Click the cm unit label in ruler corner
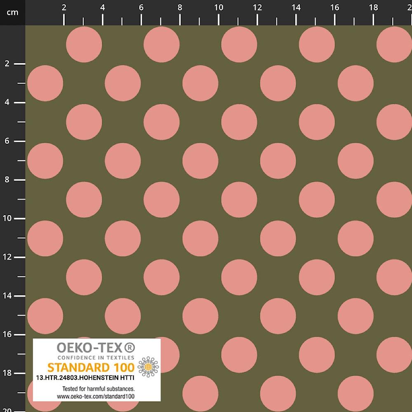Viewport: 412px width, 412px height. click(13, 12)
